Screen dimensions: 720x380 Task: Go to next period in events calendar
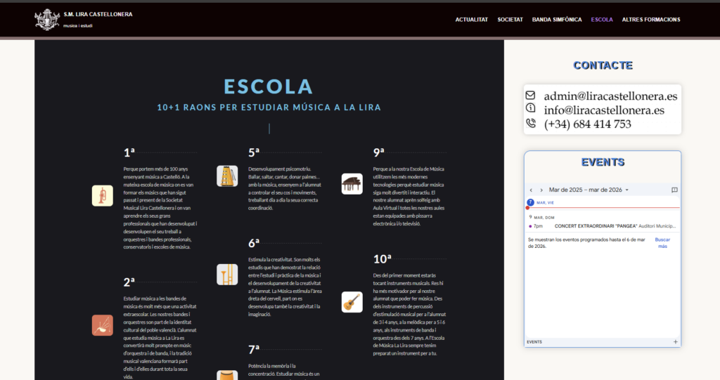(541, 190)
